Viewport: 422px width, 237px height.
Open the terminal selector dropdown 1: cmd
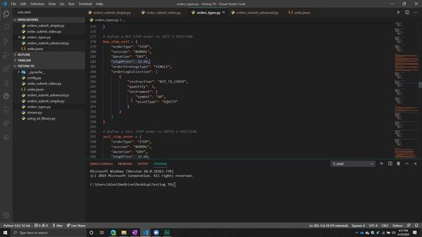click(353, 164)
